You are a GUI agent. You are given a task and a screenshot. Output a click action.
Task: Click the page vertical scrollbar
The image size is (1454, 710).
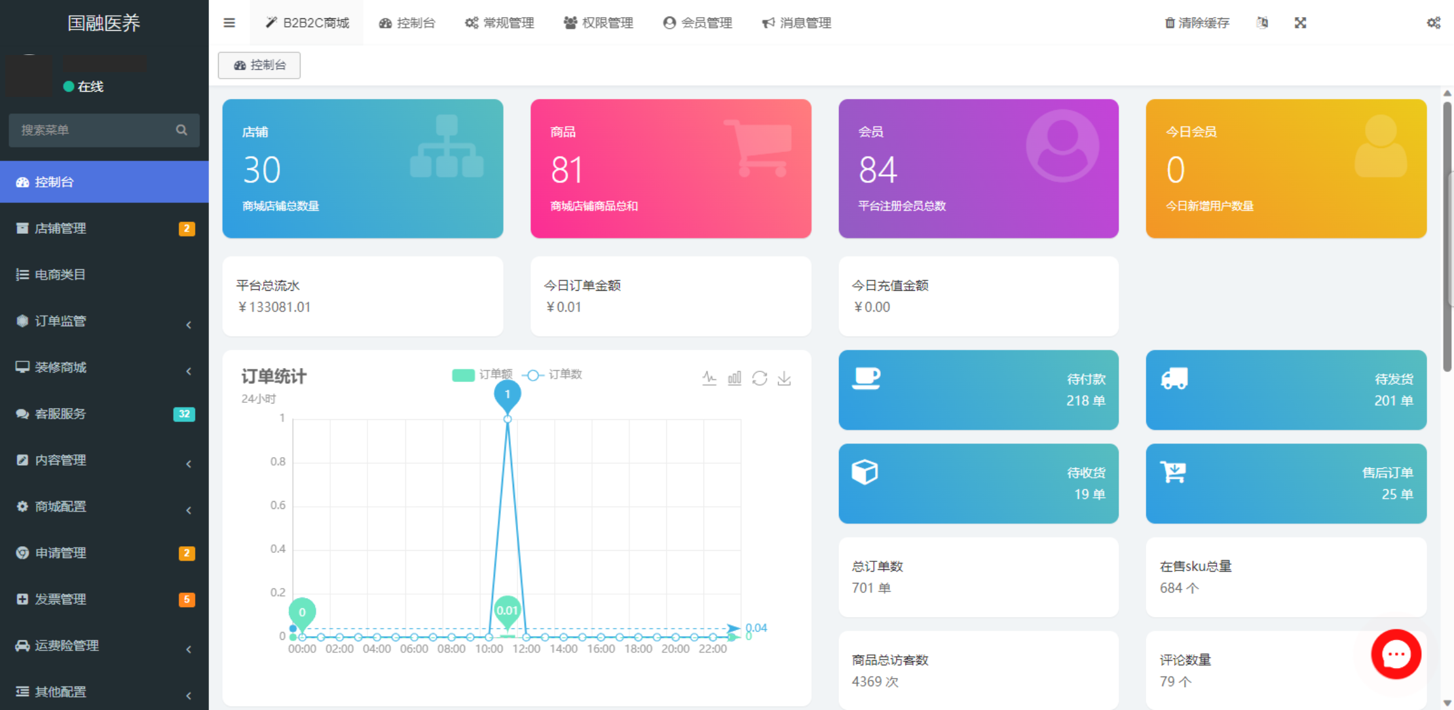(x=1447, y=236)
